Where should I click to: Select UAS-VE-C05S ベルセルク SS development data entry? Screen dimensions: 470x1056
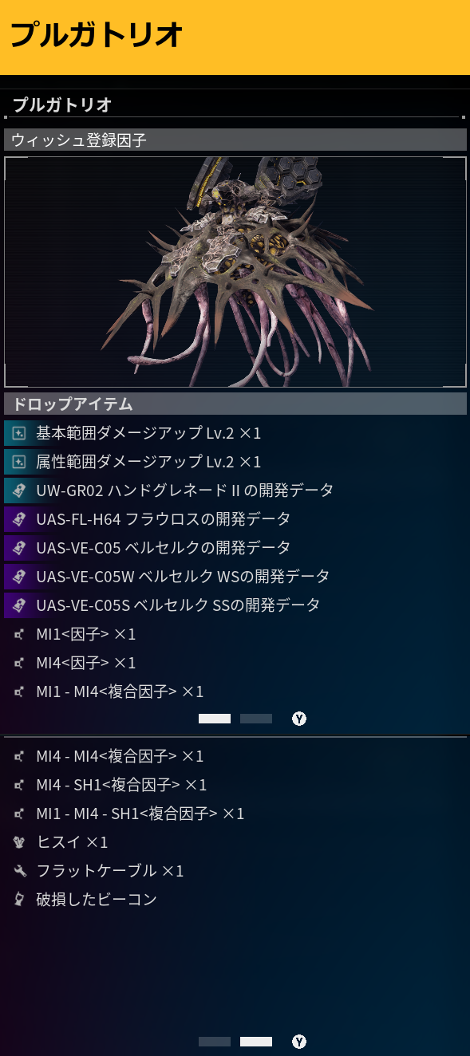235,605
